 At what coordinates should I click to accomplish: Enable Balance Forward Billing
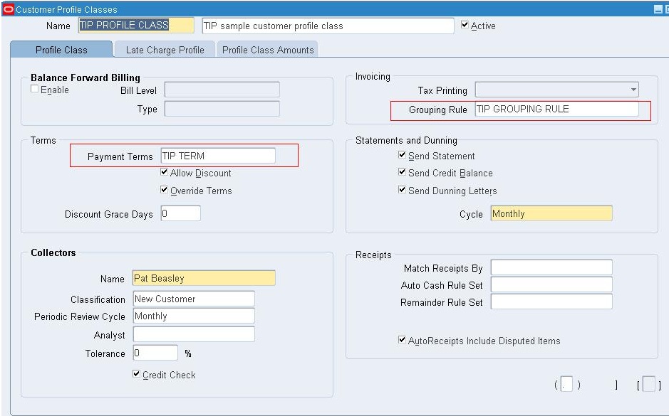point(33,90)
